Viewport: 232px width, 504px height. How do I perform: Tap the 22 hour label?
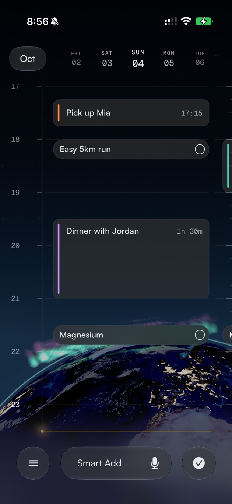15,351
